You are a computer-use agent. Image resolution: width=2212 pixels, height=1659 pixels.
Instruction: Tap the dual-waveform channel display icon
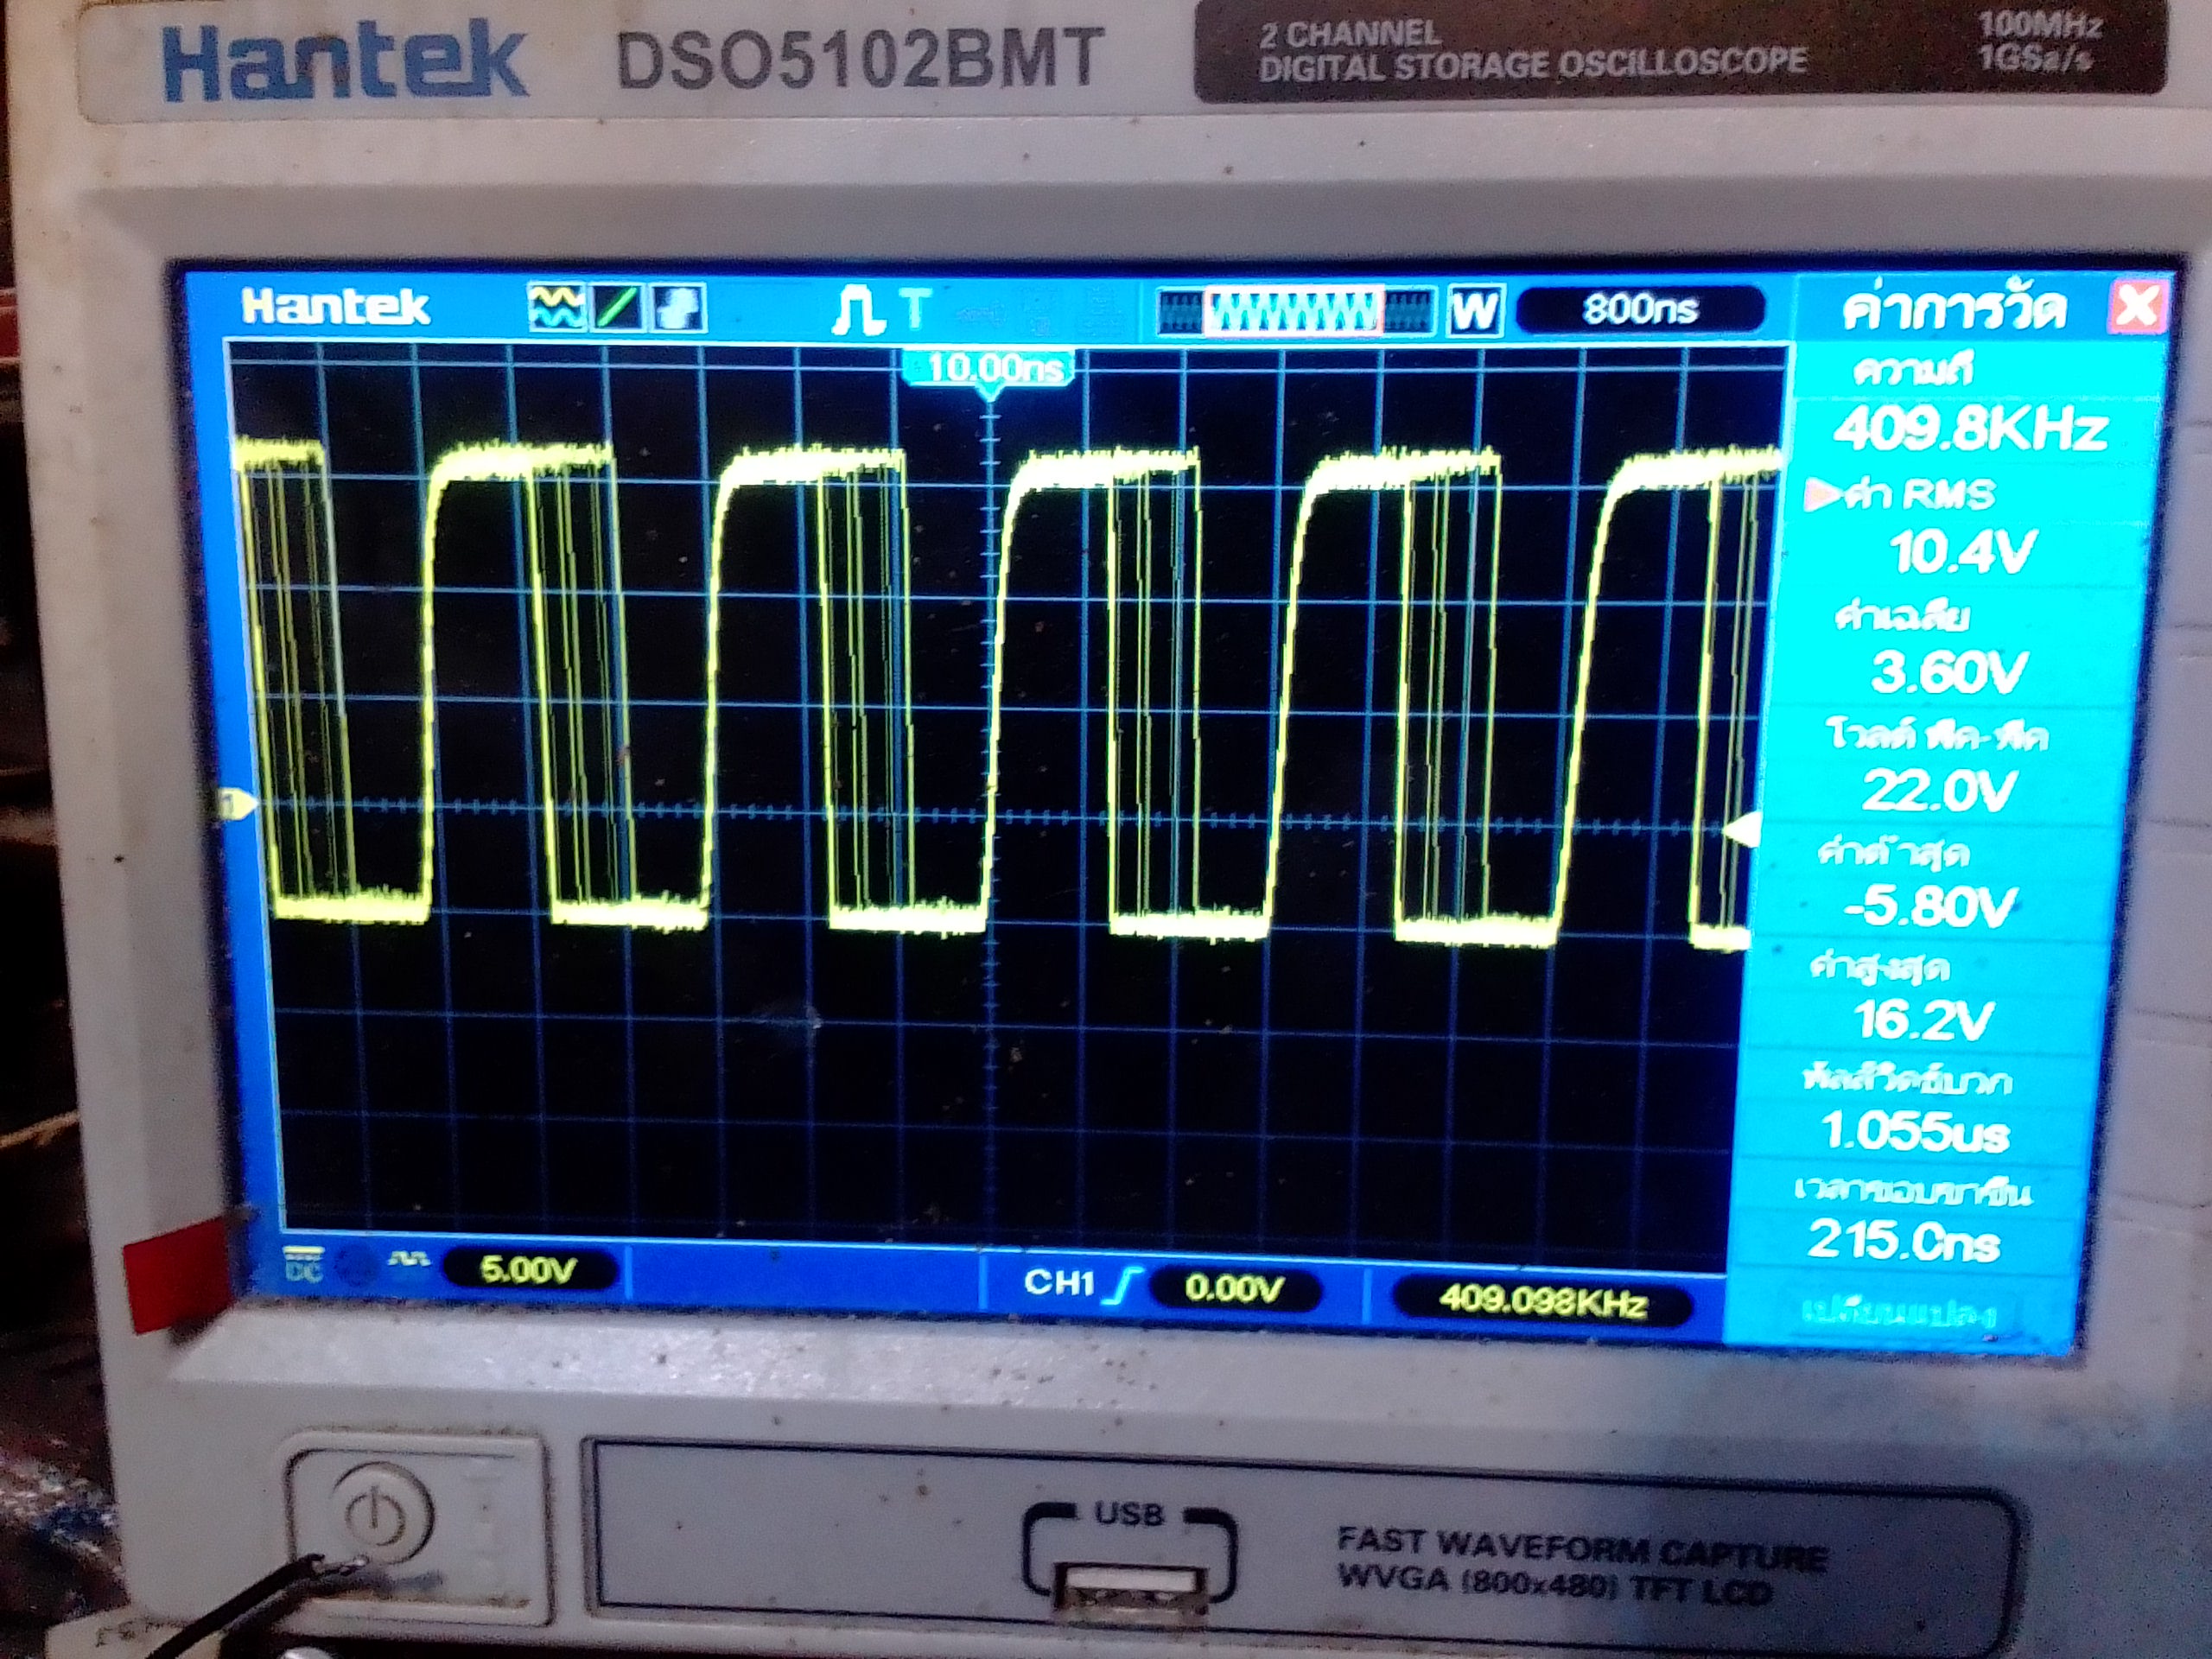click(556, 307)
